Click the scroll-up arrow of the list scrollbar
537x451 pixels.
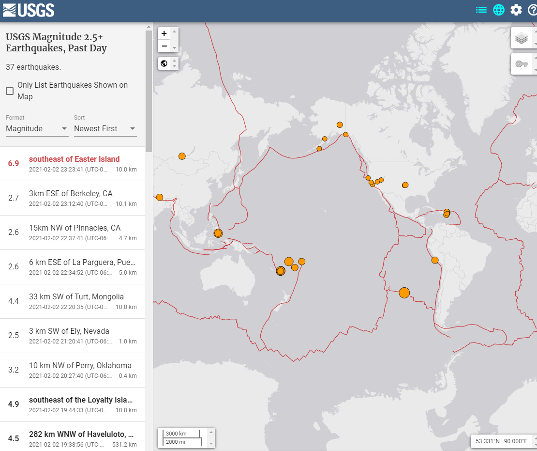[149, 27]
